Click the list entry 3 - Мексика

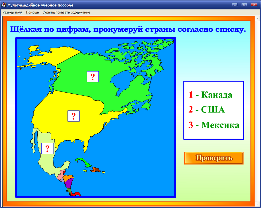click(214, 125)
